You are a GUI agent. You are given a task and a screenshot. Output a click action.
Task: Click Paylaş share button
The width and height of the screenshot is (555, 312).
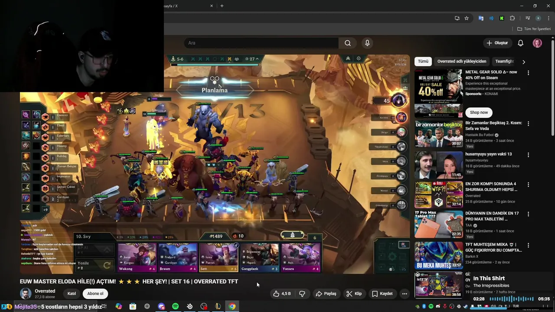coord(326,293)
